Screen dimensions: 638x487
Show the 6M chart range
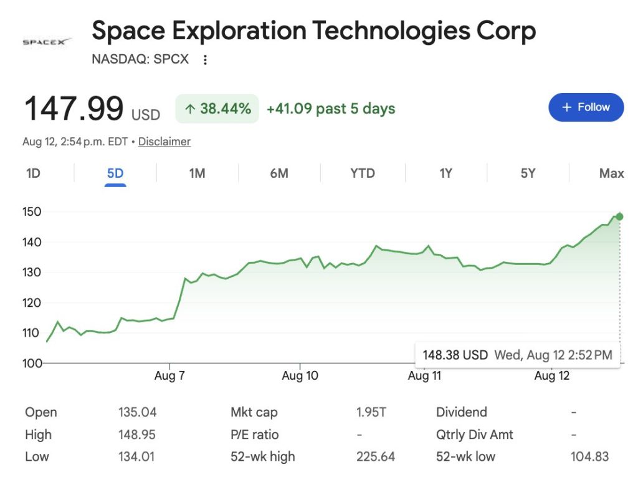point(279,173)
